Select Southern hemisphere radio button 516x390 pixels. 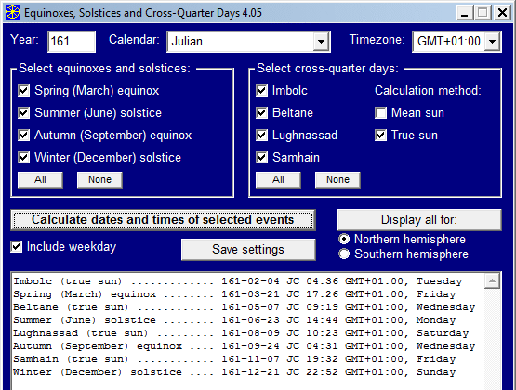344,254
